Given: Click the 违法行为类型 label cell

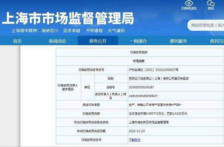Looking at the screenshot, I should (92, 105).
